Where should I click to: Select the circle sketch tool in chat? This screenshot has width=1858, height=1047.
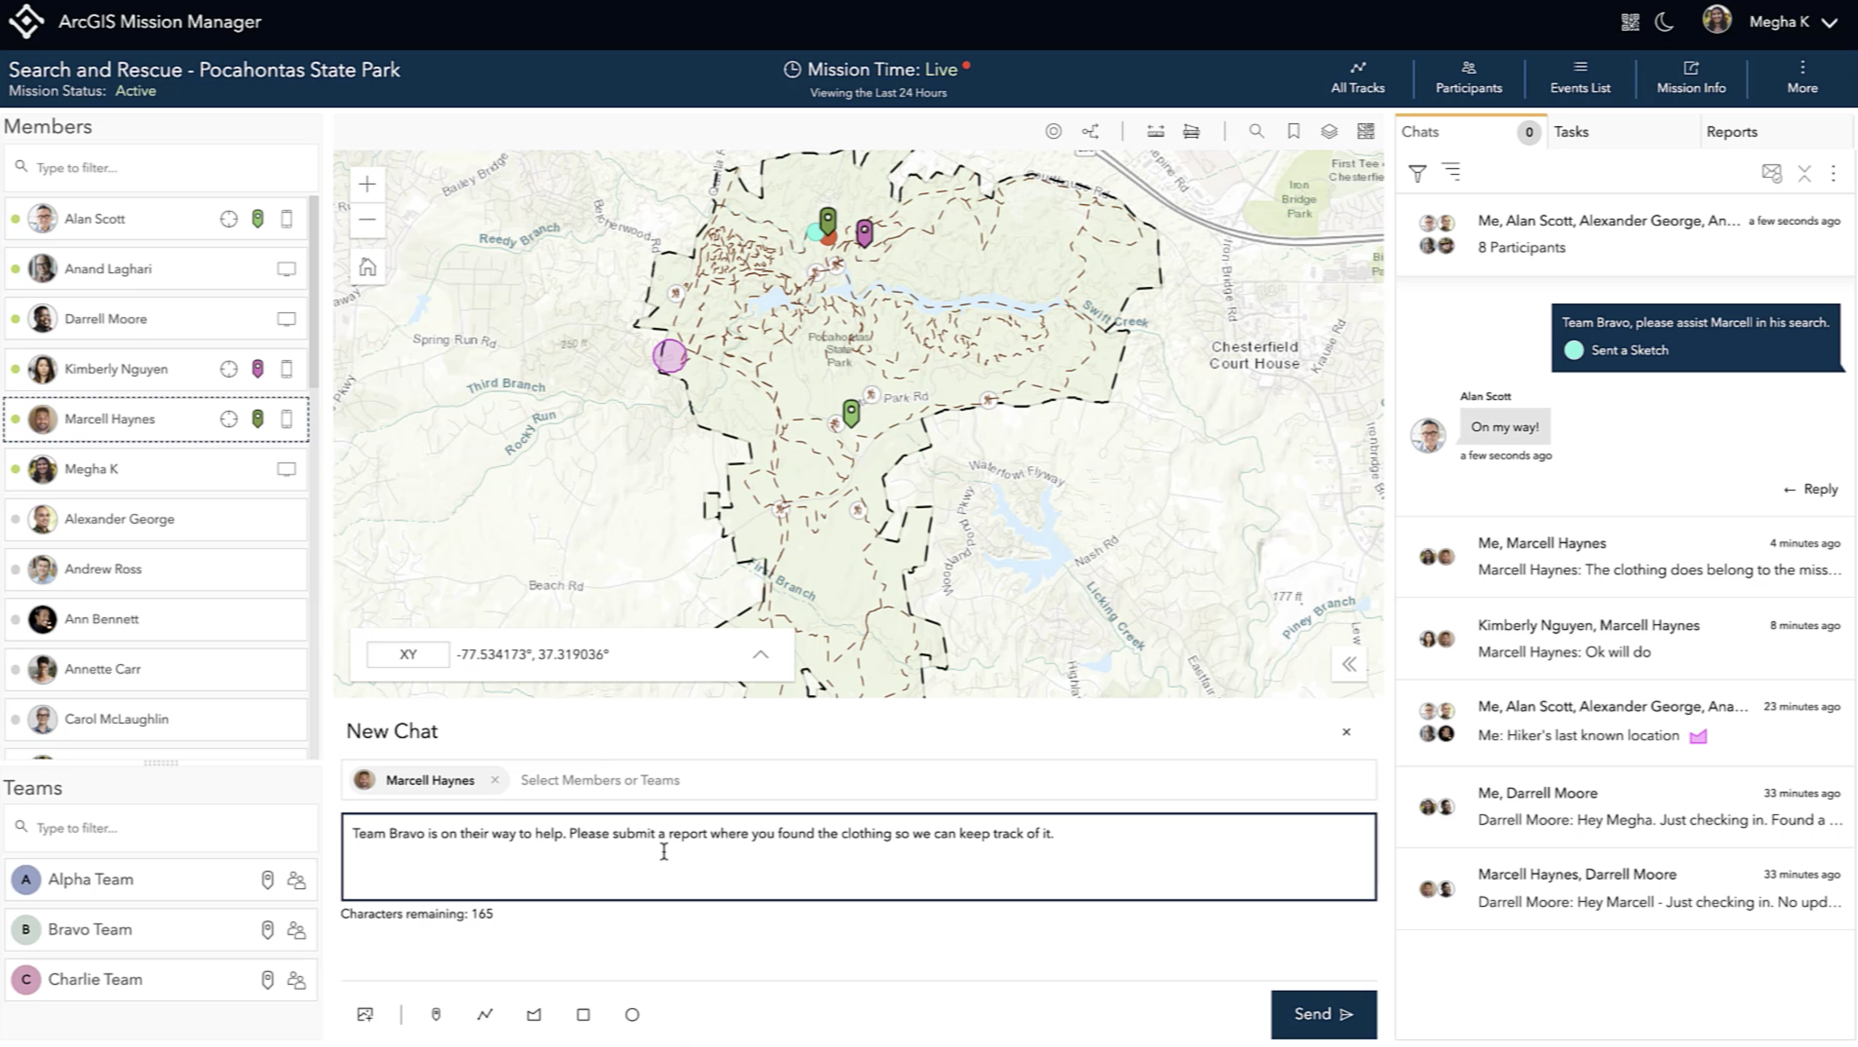pyautogui.click(x=632, y=1015)
